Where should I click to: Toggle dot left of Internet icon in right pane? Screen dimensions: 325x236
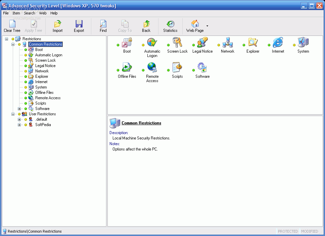tap(269, 45)
